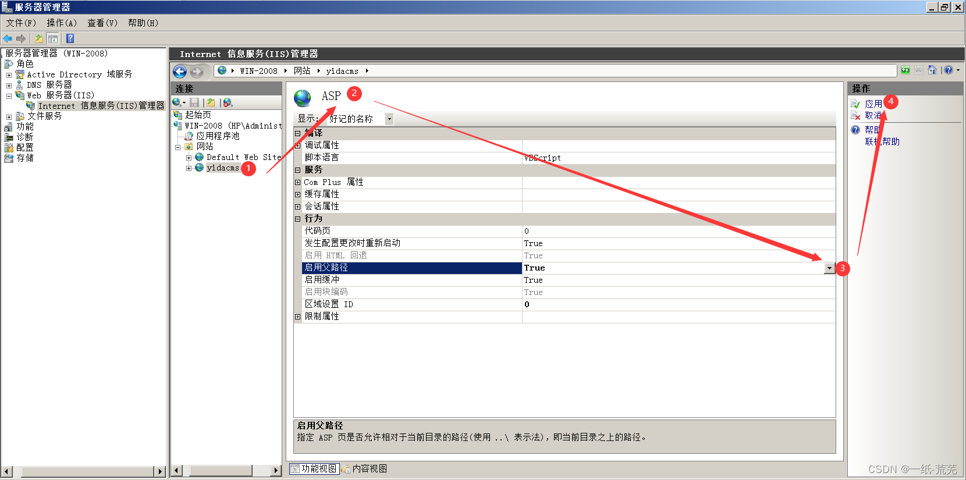The image size is (966, 480).
Task: Click the WIN-2008 breadcrumb
Action: [258, 71]
